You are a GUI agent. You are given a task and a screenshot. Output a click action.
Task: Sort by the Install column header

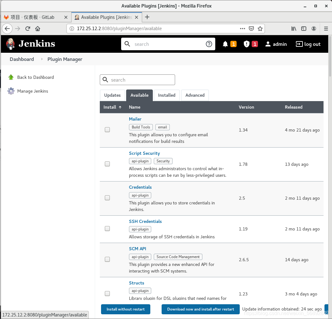[112, 107]
